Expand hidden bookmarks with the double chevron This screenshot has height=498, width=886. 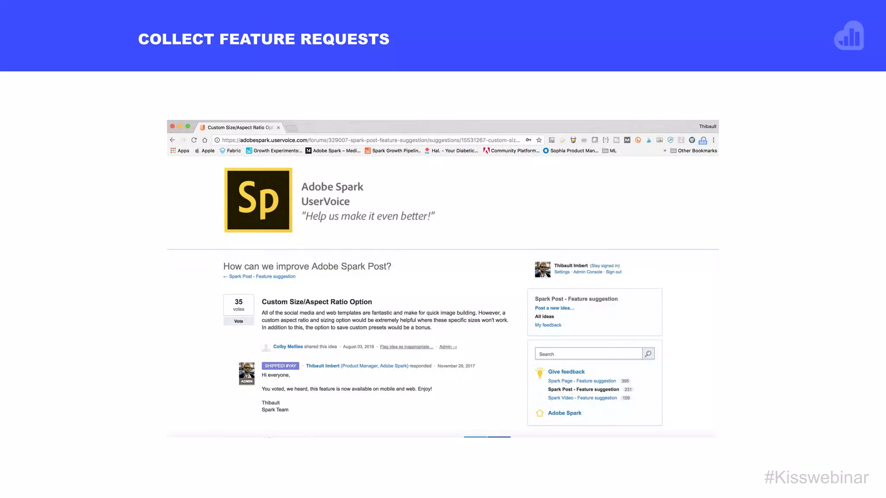coord(664,150)
